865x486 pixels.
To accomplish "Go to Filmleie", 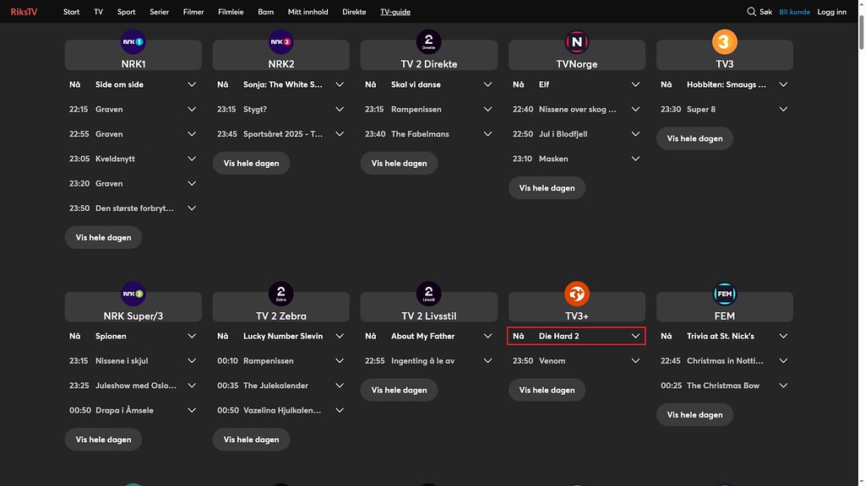I will tap(231, 12).
